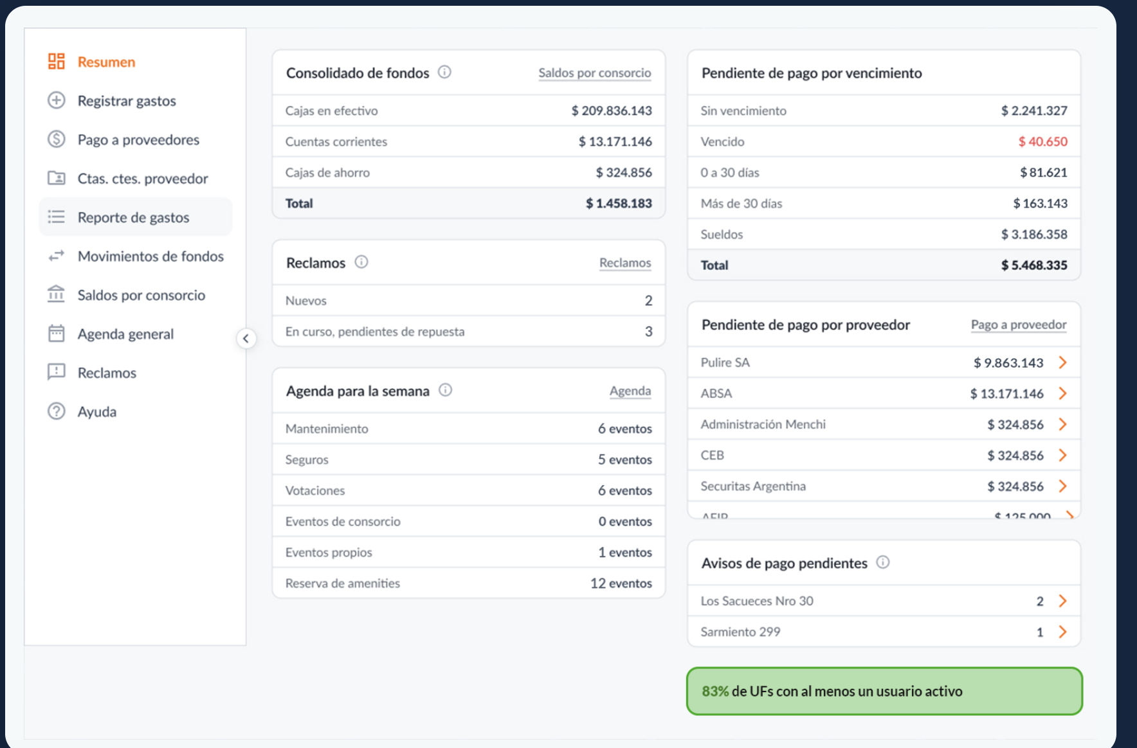
Task: Follow the Pago a proveedor link
Action: point(1018,325)
